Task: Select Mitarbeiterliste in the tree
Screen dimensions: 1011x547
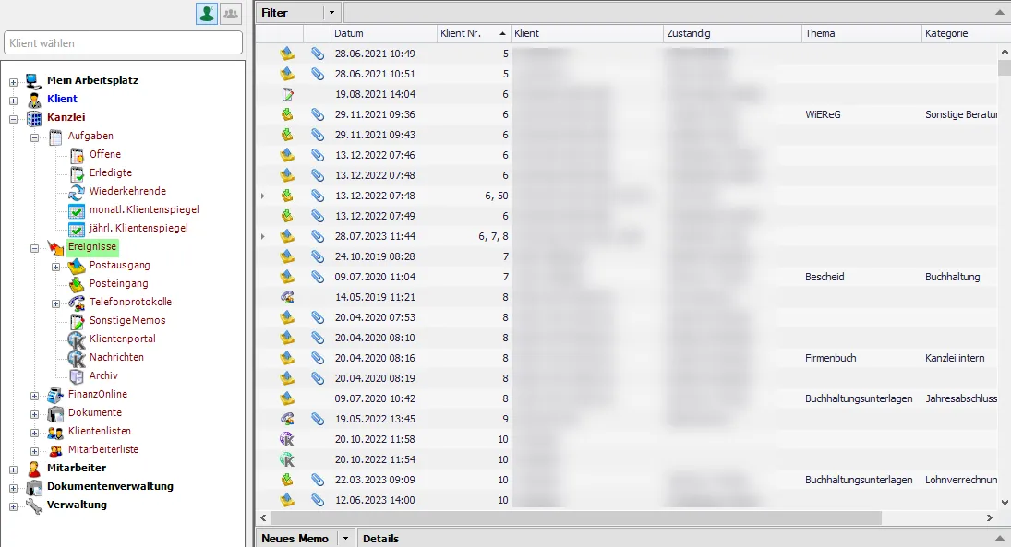Action: 103,450
